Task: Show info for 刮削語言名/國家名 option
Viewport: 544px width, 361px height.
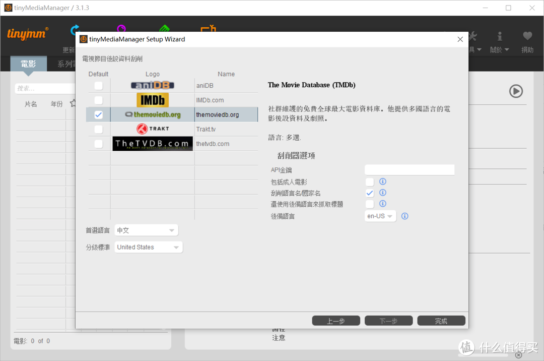Action: [383, 193]
